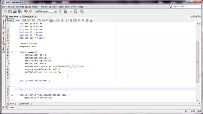
Task: Create a new file with toolbar icon
Action: (5, 11)
